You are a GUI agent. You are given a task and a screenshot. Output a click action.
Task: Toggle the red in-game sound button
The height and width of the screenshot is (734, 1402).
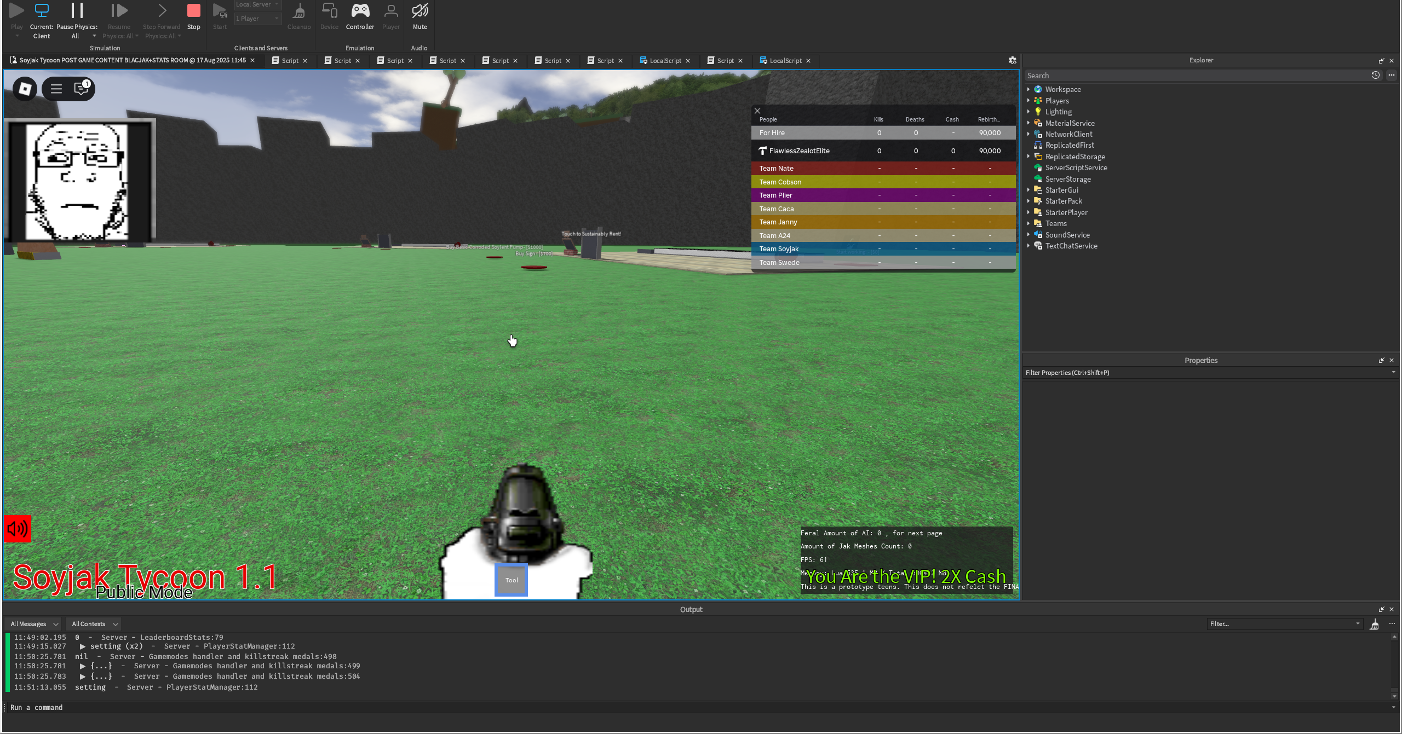pyautogui.click(x=18, y=529)
